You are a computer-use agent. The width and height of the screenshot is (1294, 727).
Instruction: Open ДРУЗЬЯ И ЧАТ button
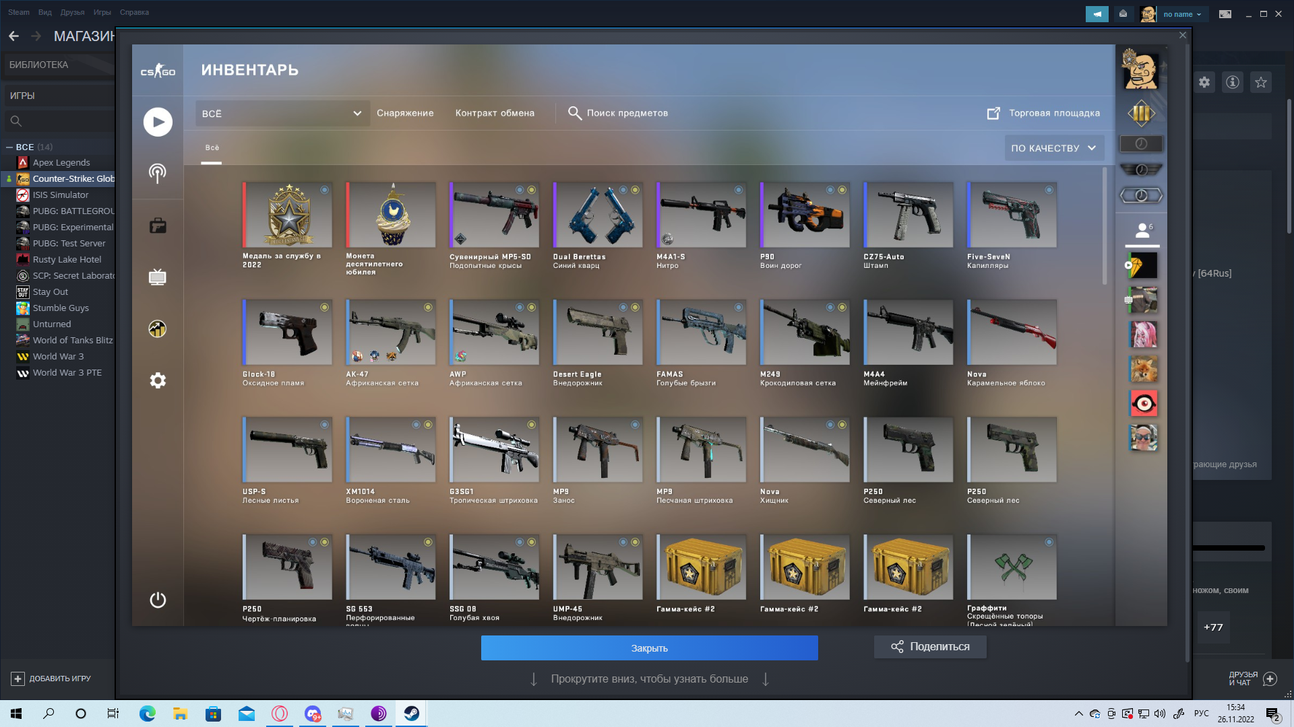pos(1252,679)
